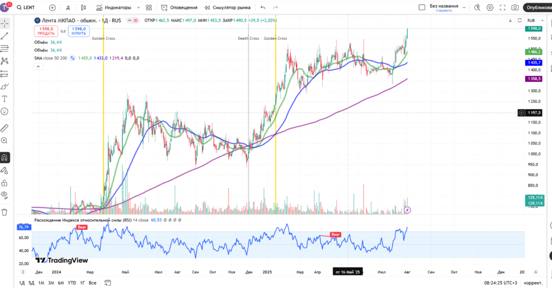The width and height of the screenshot is (552, 288).
Task: Open the patterns drawing tools
Action: tap(4, 61)
